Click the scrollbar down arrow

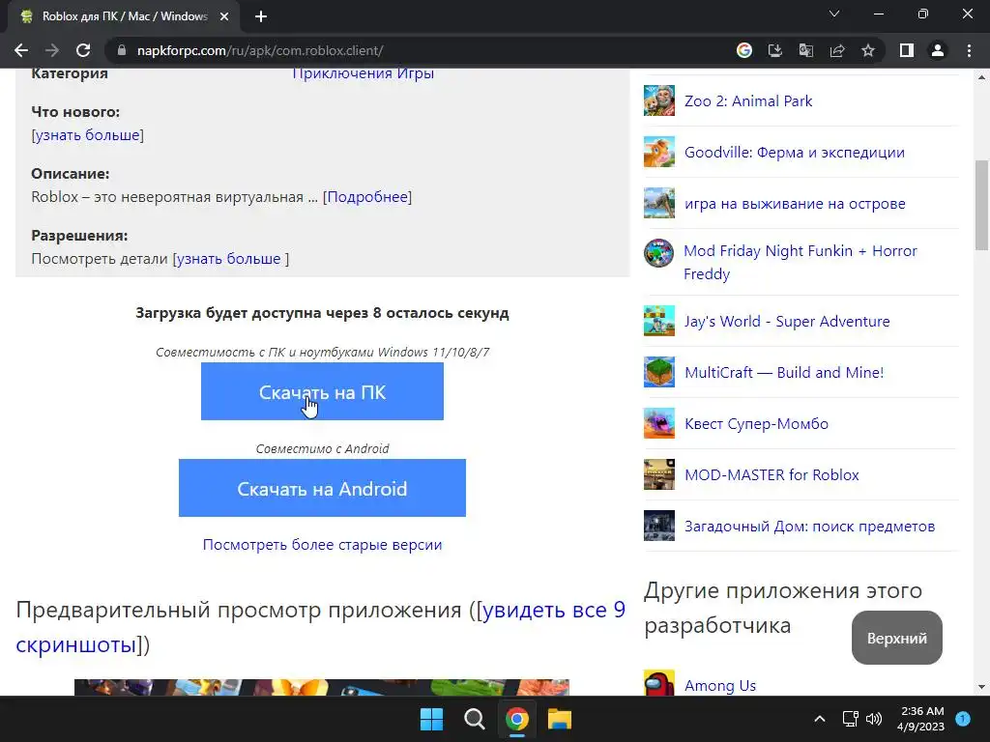[x=981, y=687]
